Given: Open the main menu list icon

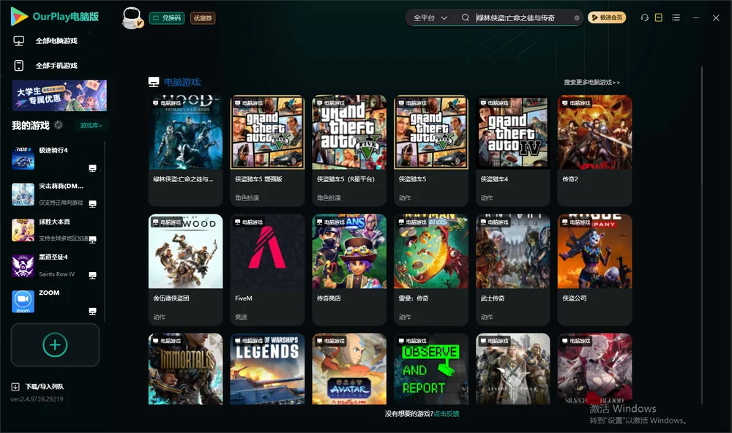Looking at the screenshot, I should click(676, 18).
